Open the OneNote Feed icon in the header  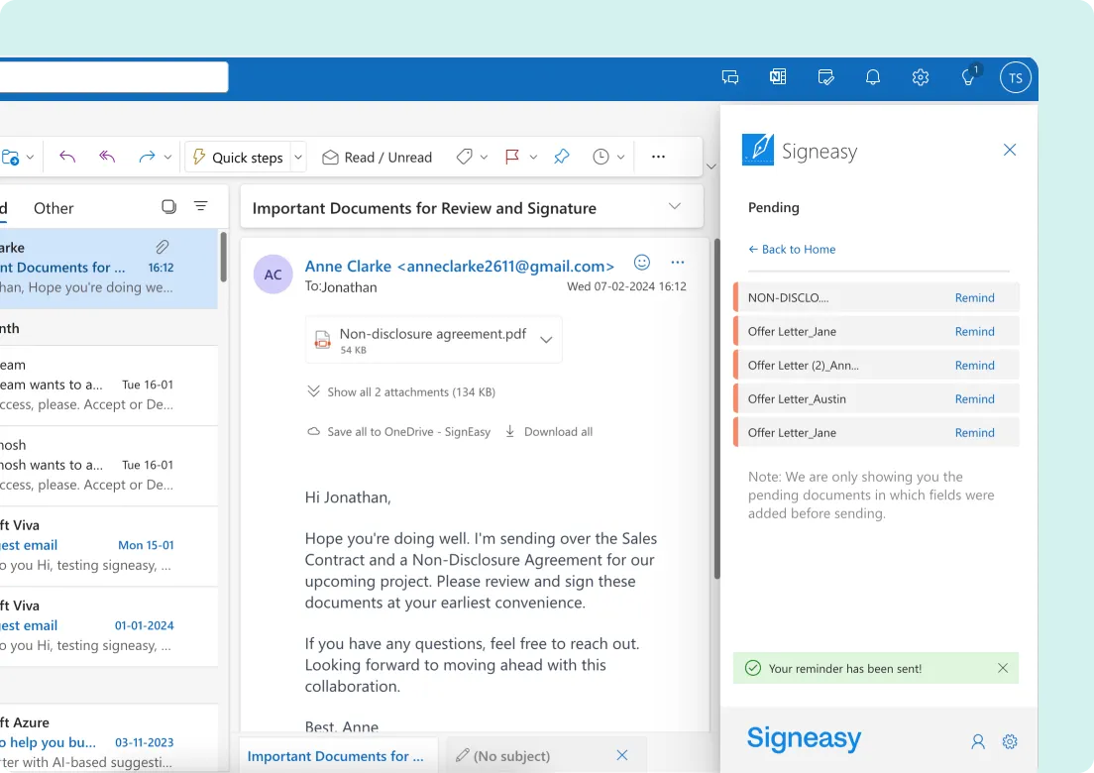pos(778,77)
